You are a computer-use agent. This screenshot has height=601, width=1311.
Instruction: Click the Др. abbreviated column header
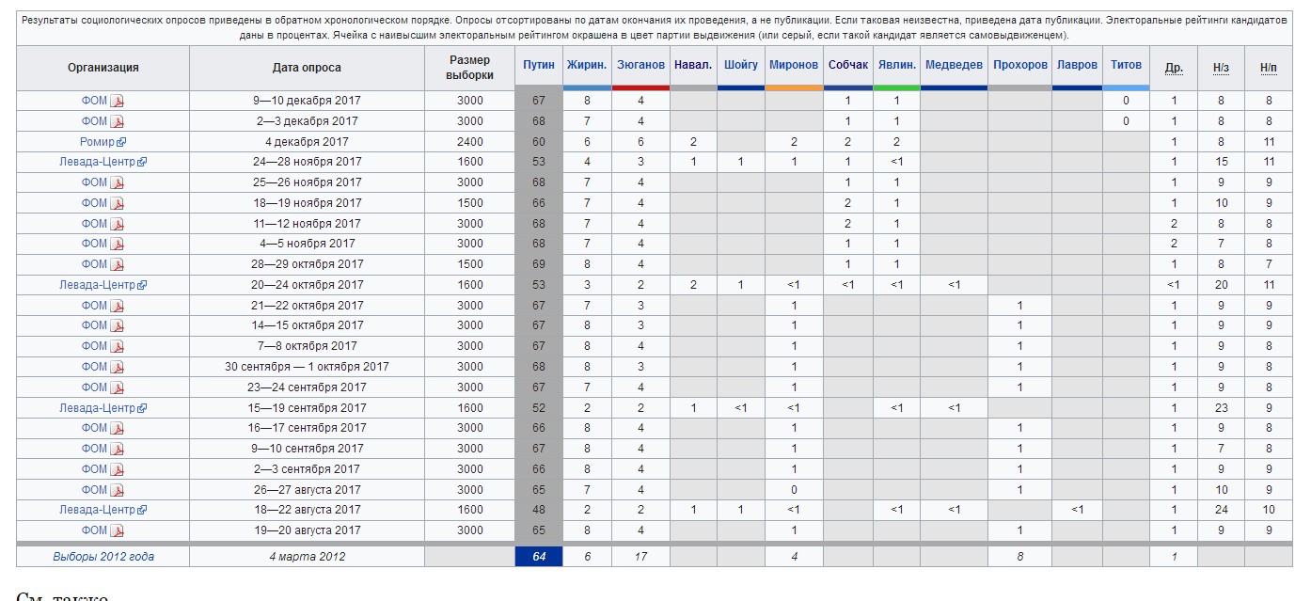pos(1174,68)
